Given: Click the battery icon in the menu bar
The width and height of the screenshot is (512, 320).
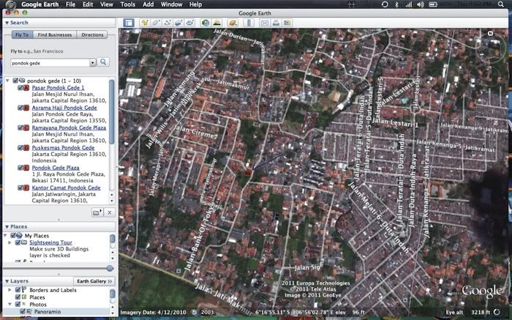Looking at the screenshot, I should [433, 4].
